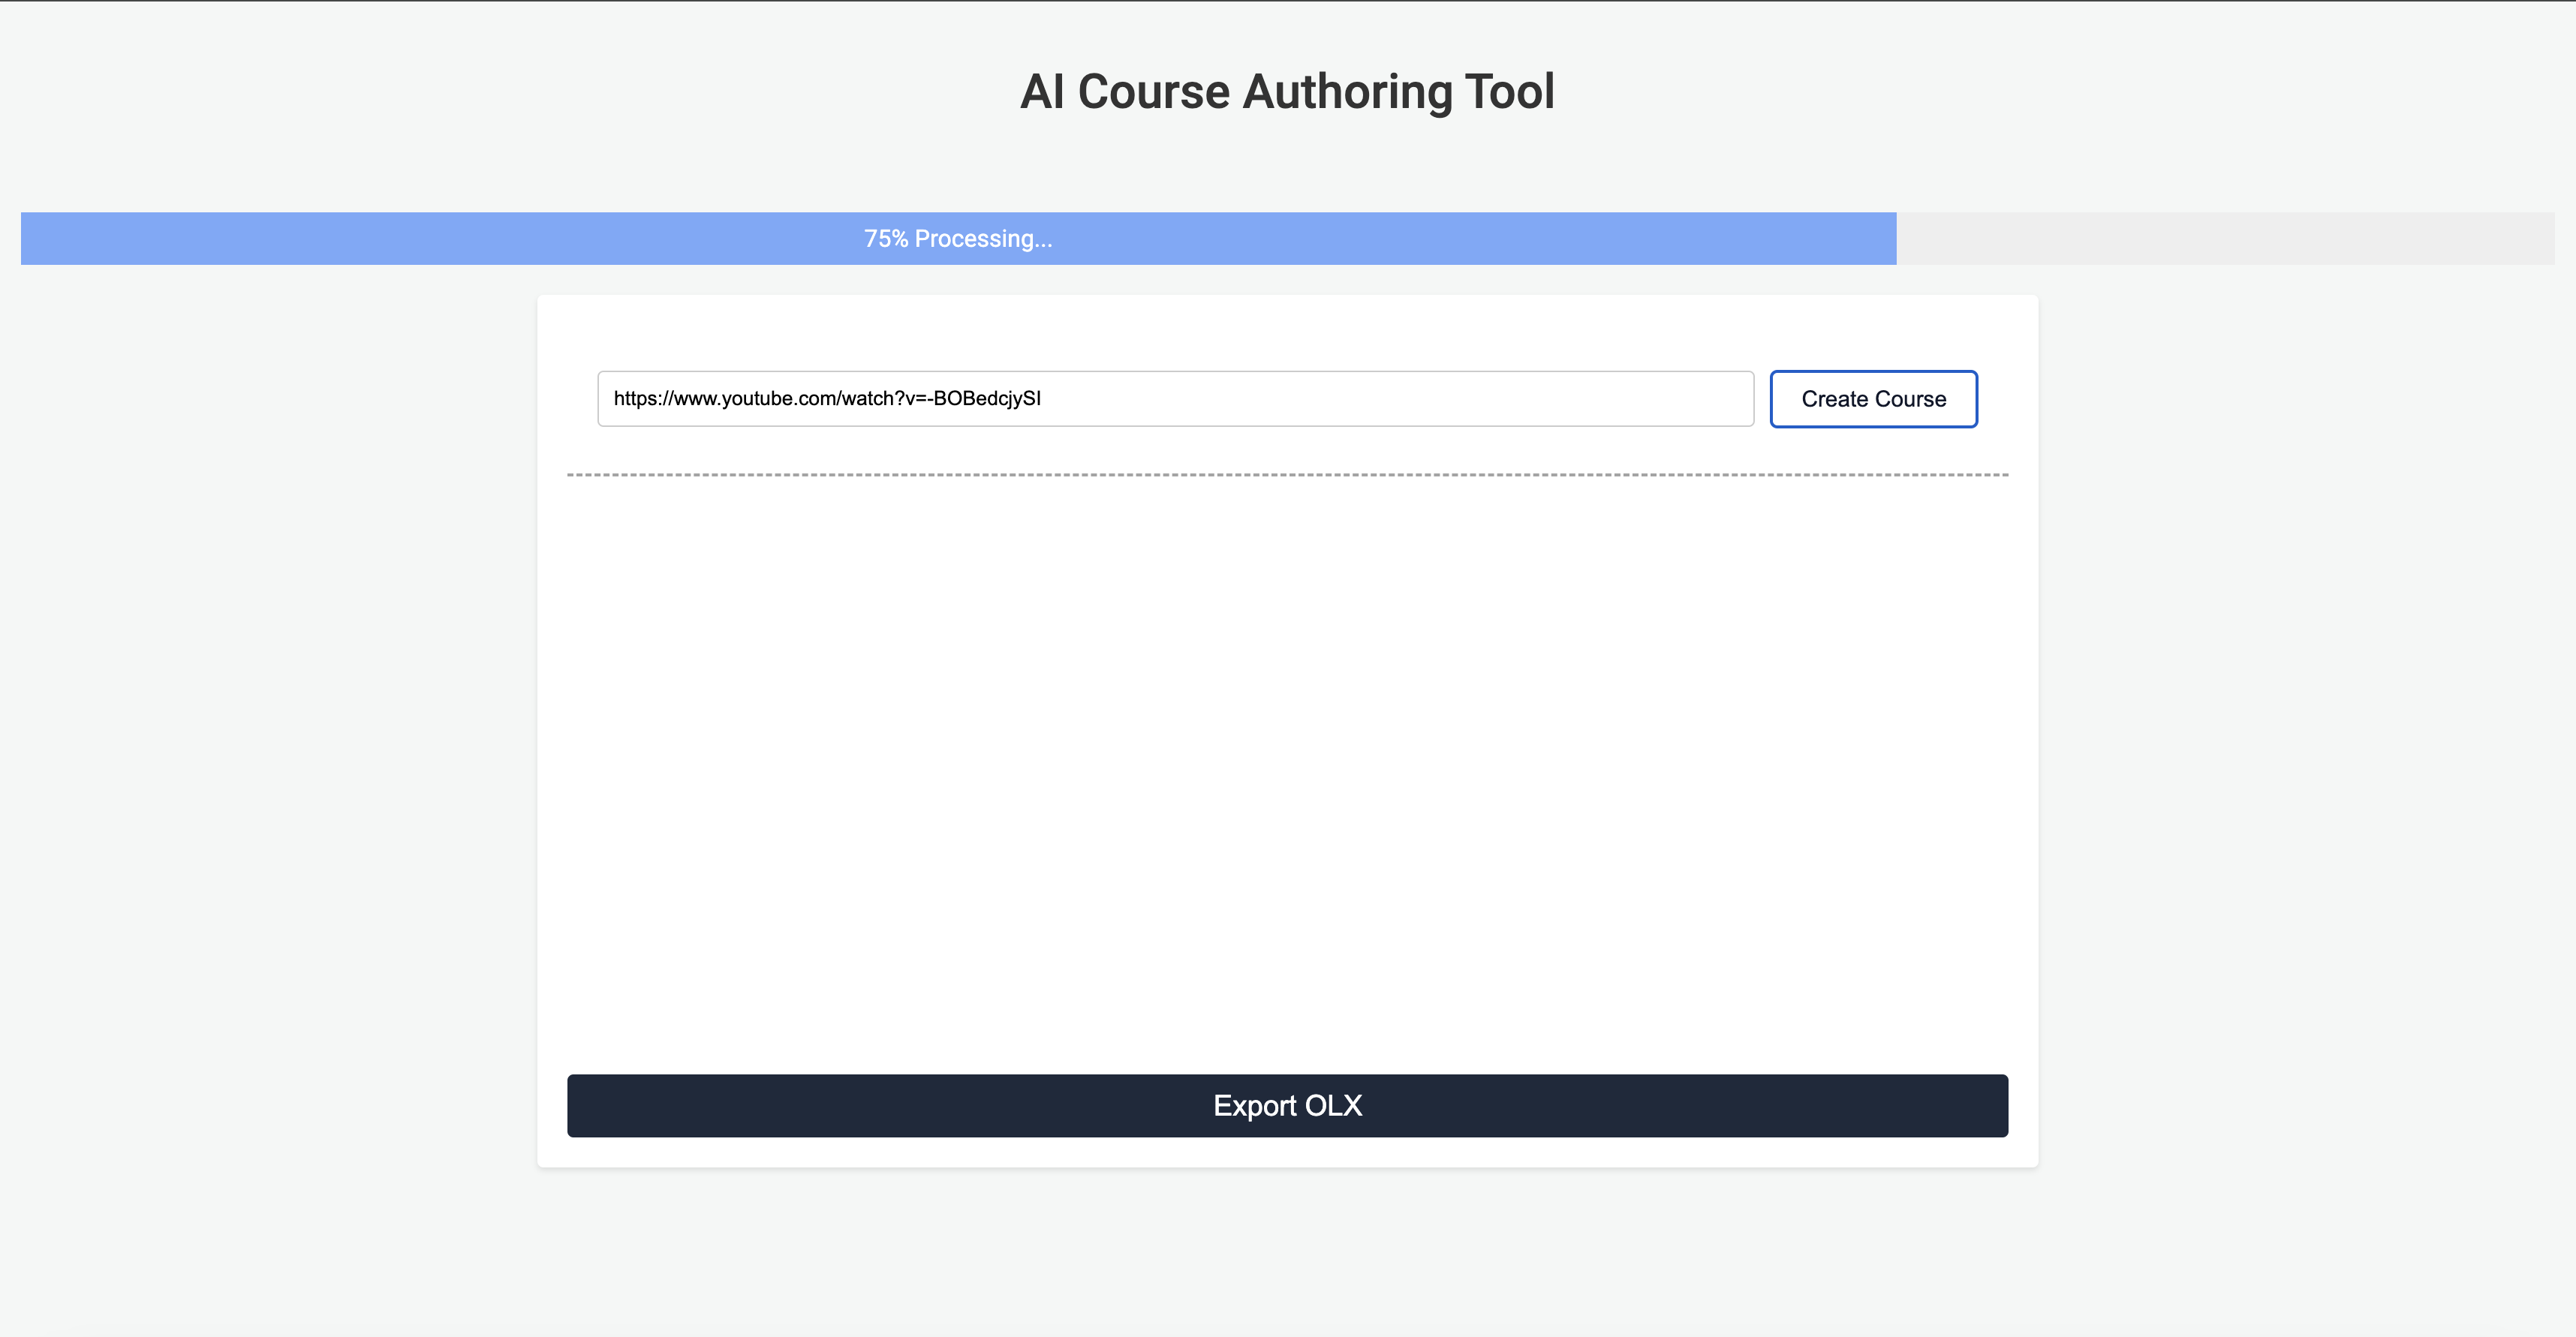Click the Create Course button
Viewport: 2576px width, 1337px height.
pos(1873,398)
